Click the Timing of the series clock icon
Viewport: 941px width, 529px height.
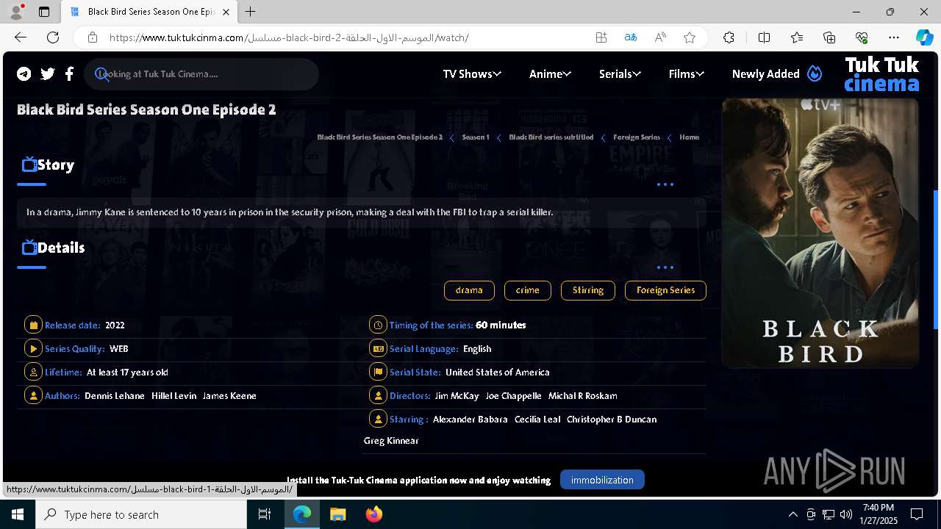tap(378, 325)
